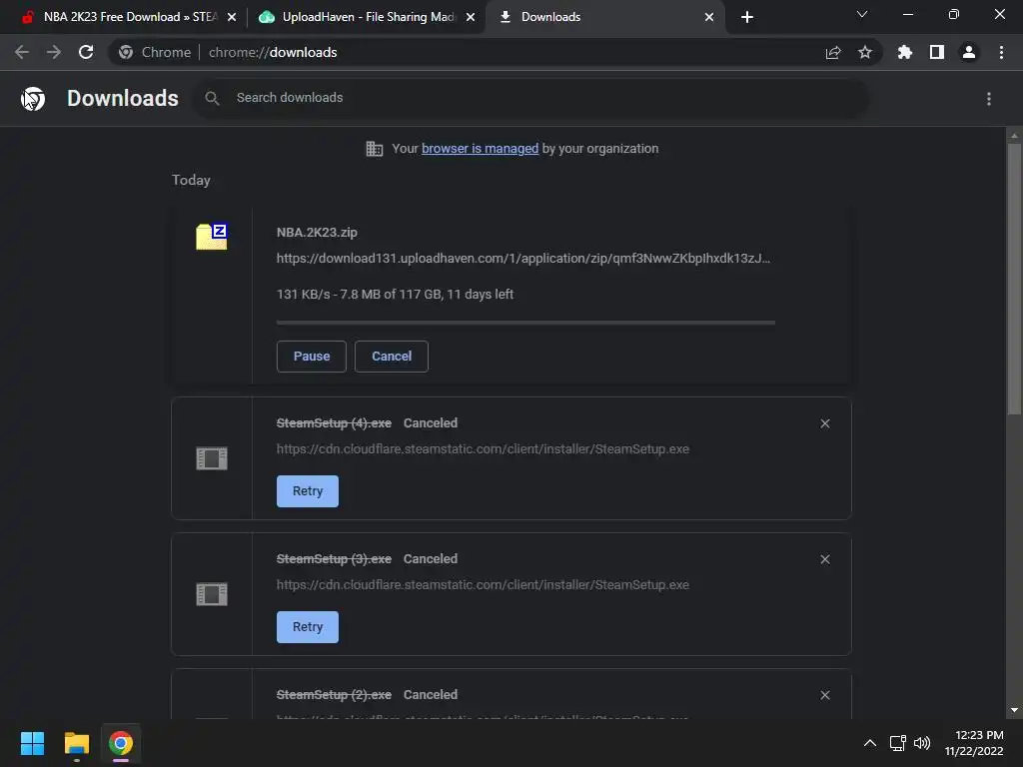Click the SteamSetup (2).exe file name

tap(334, 695)
